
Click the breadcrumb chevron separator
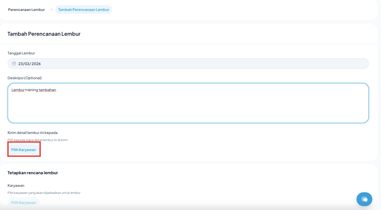point(51,10)
